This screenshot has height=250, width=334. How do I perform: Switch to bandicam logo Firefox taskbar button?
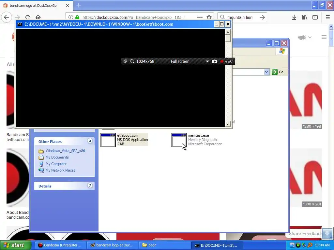pos(113,245)
